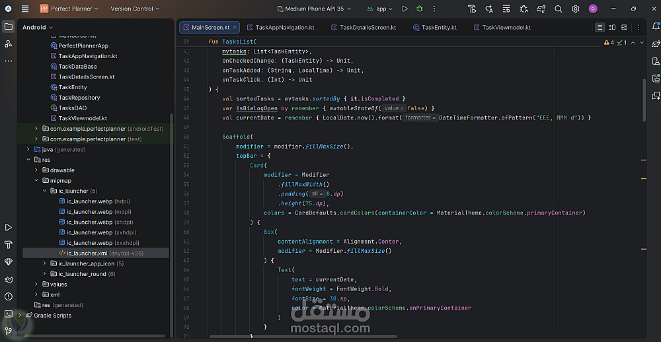Collapse the ic_launcher (6) folder
661x342 pixels.
pyautogui.click(x=44, y=191)
